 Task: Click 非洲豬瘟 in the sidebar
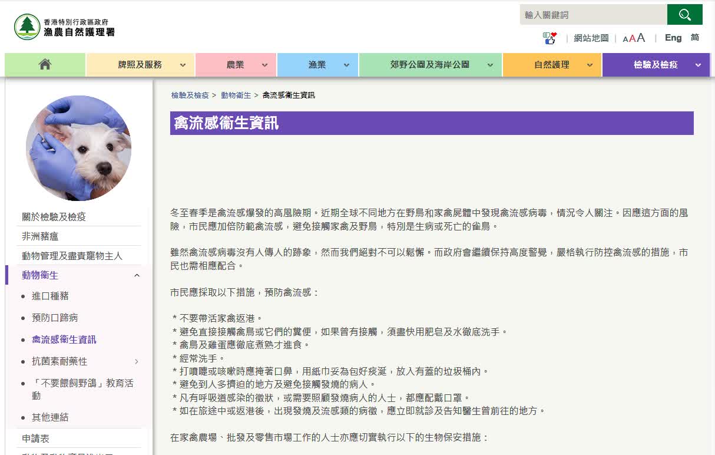point(40,236)
